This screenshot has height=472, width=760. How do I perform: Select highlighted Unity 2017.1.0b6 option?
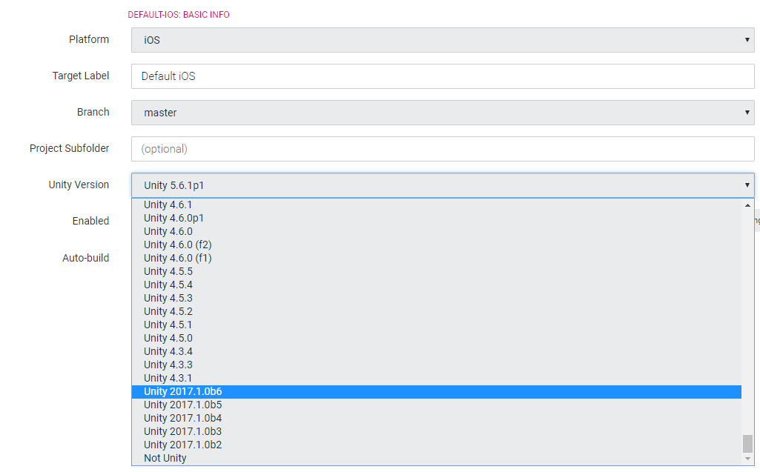(x=436, y=391)
